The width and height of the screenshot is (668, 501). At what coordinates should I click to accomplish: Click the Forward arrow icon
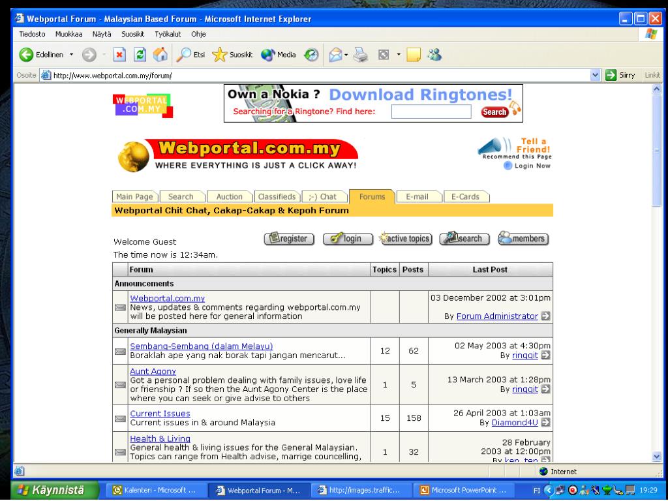tap(89, 55)
